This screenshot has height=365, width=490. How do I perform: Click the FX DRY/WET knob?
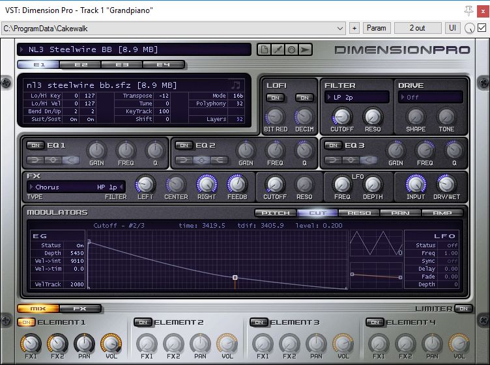tap(446, 184)
